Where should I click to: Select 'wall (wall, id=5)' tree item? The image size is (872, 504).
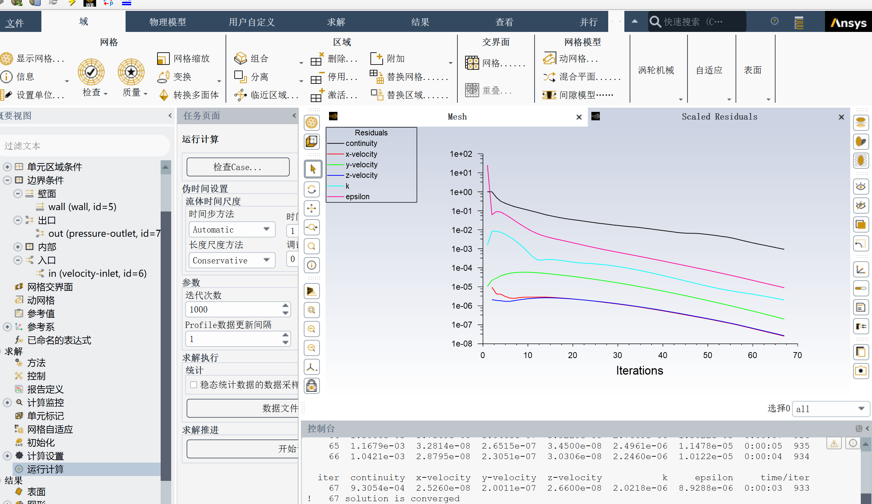point(82,207)
